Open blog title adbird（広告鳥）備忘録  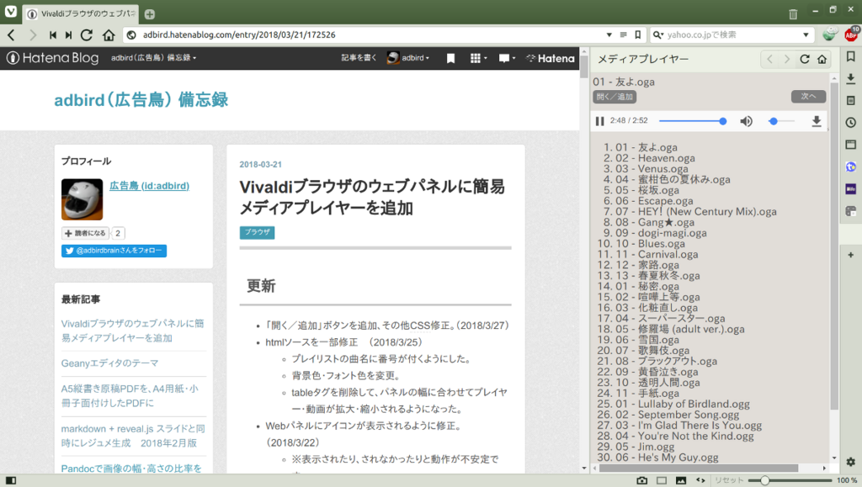pos(141,100)
